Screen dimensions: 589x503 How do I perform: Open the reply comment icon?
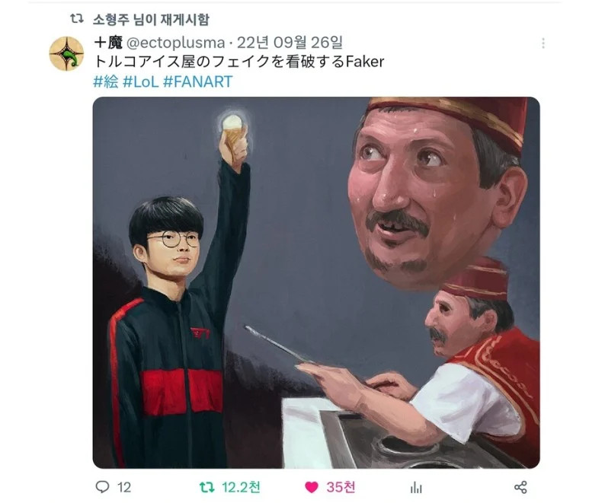[102, 487]
